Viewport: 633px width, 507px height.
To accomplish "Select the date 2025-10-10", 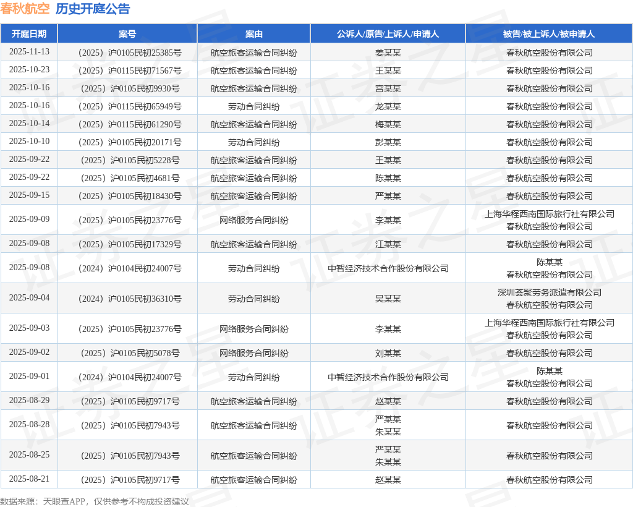I will pos(29,142).
